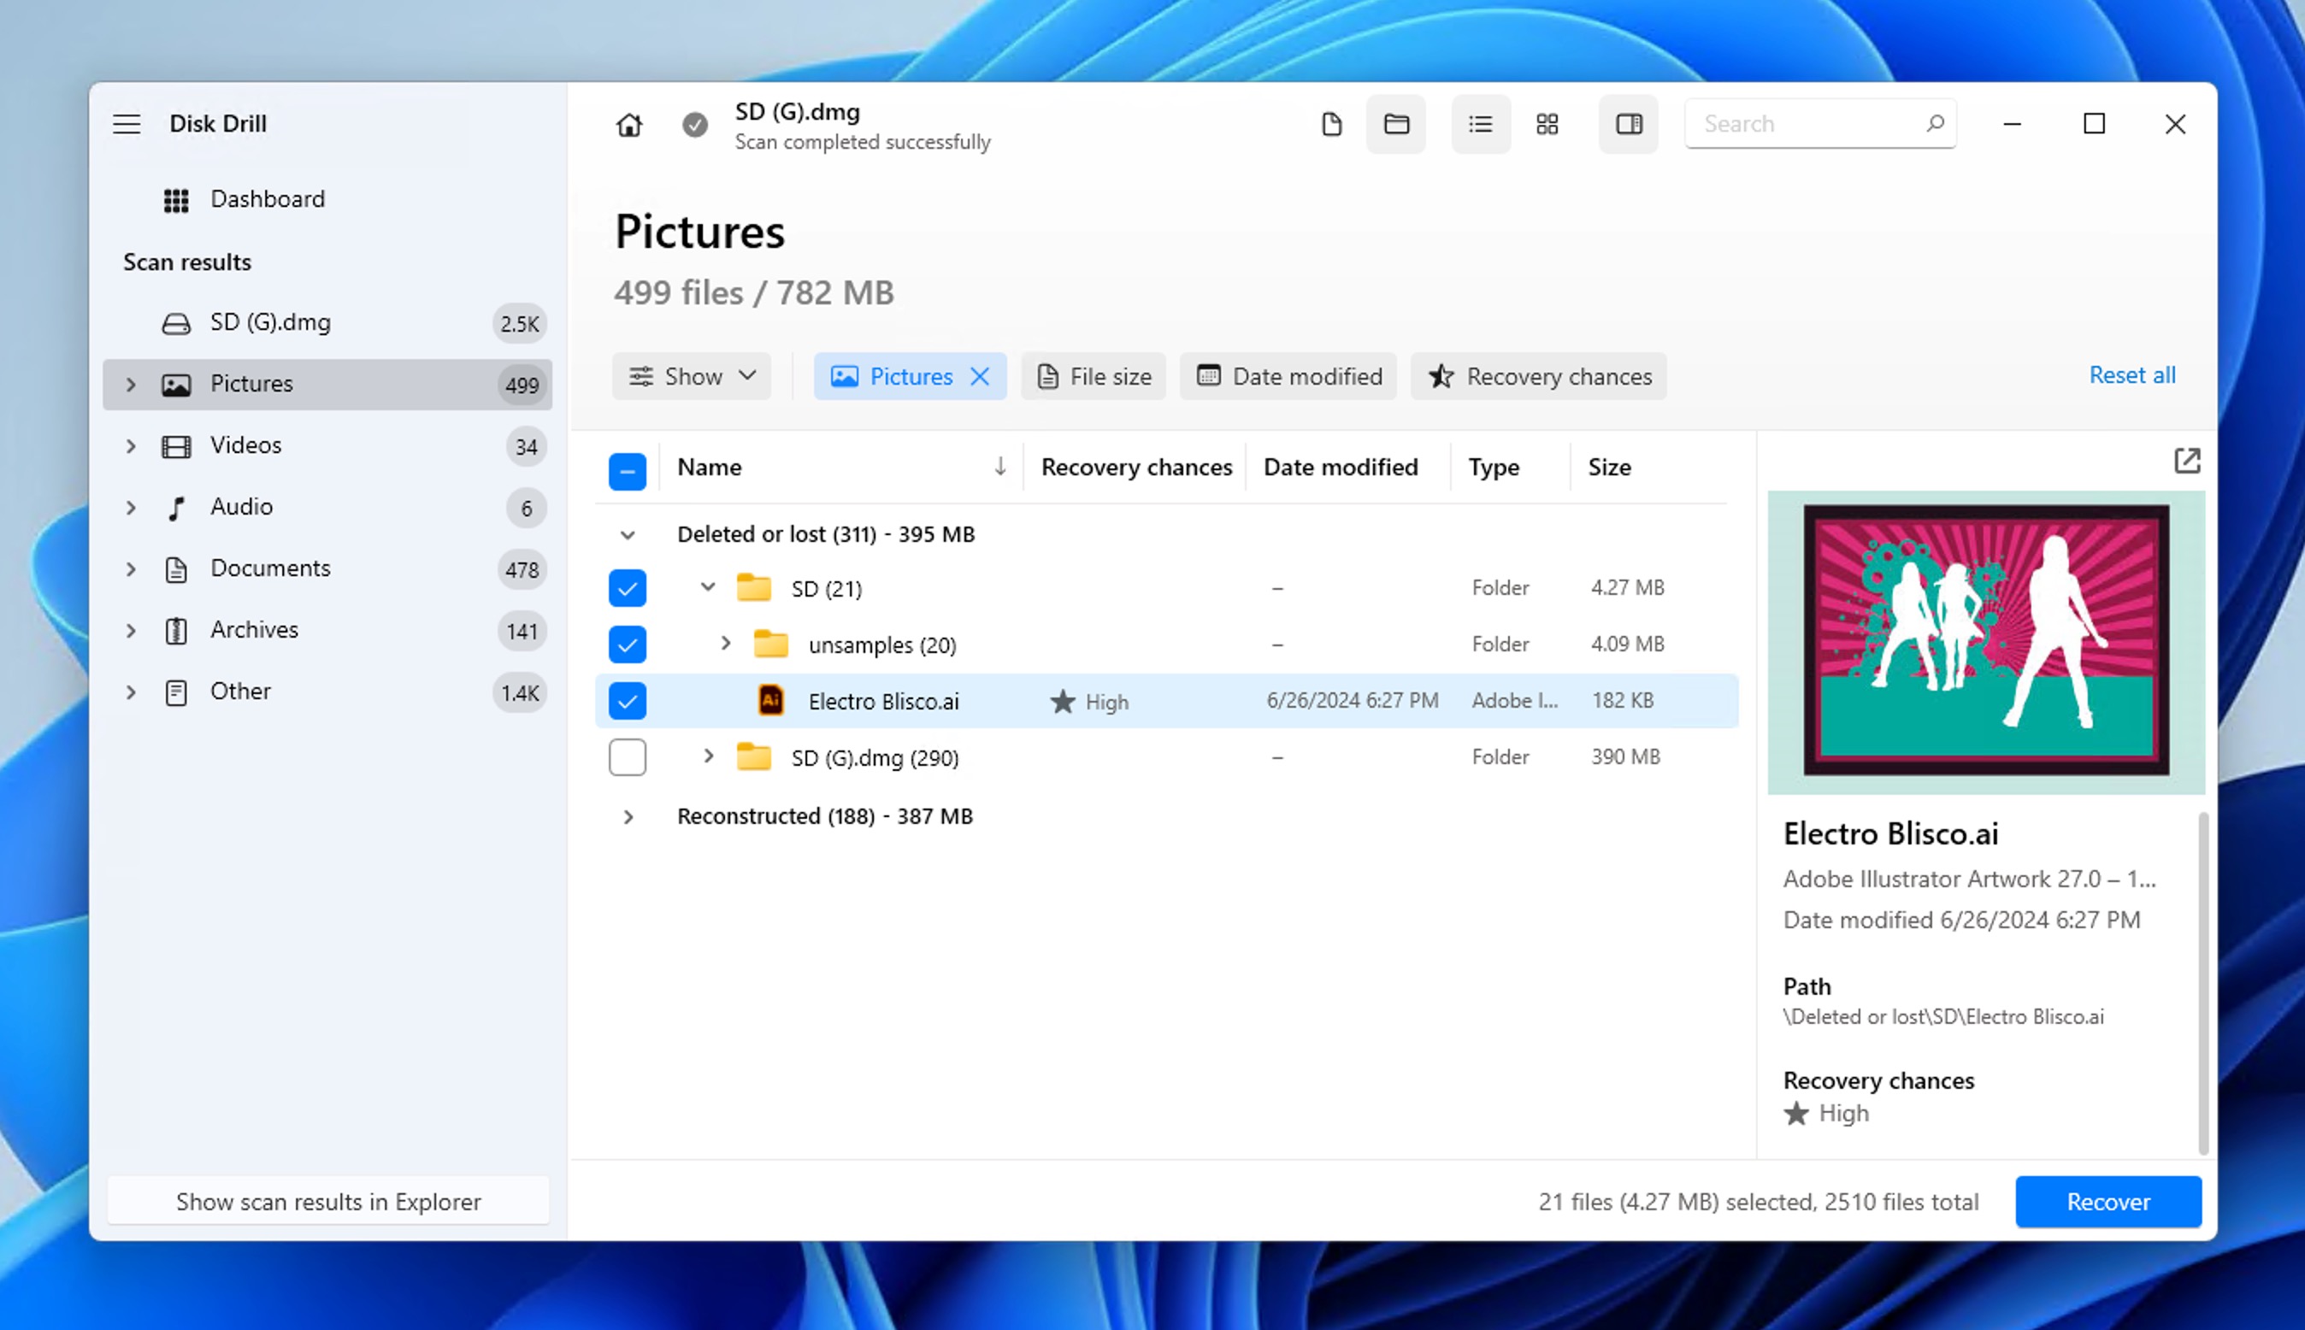This screenshot has width=2305, height=1330.
Task: Select the grid thumbnails view icon
Action: [1547, 123]
